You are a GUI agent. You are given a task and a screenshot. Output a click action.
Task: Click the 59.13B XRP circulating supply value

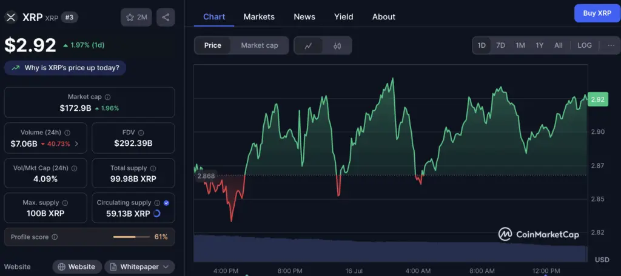coord(128,214)
